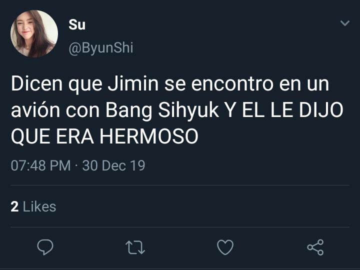Click the bold number 2 beside Likes
The height and width of the screenshot is (270, 360).
point(14,206)
